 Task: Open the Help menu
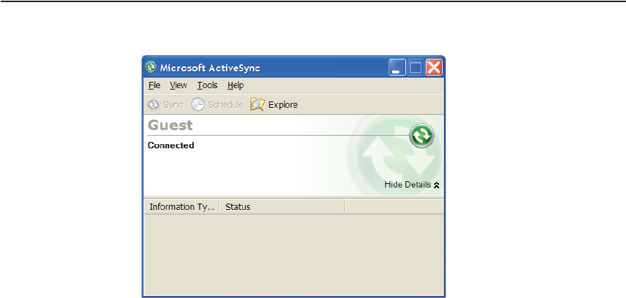(x=235, y=85)
